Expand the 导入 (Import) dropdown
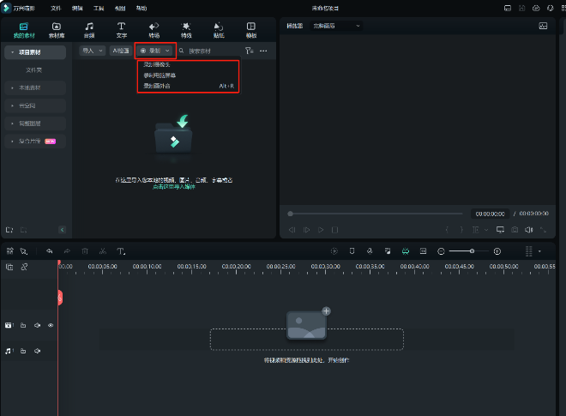This screenshot has width=566, height=416. 92,51
